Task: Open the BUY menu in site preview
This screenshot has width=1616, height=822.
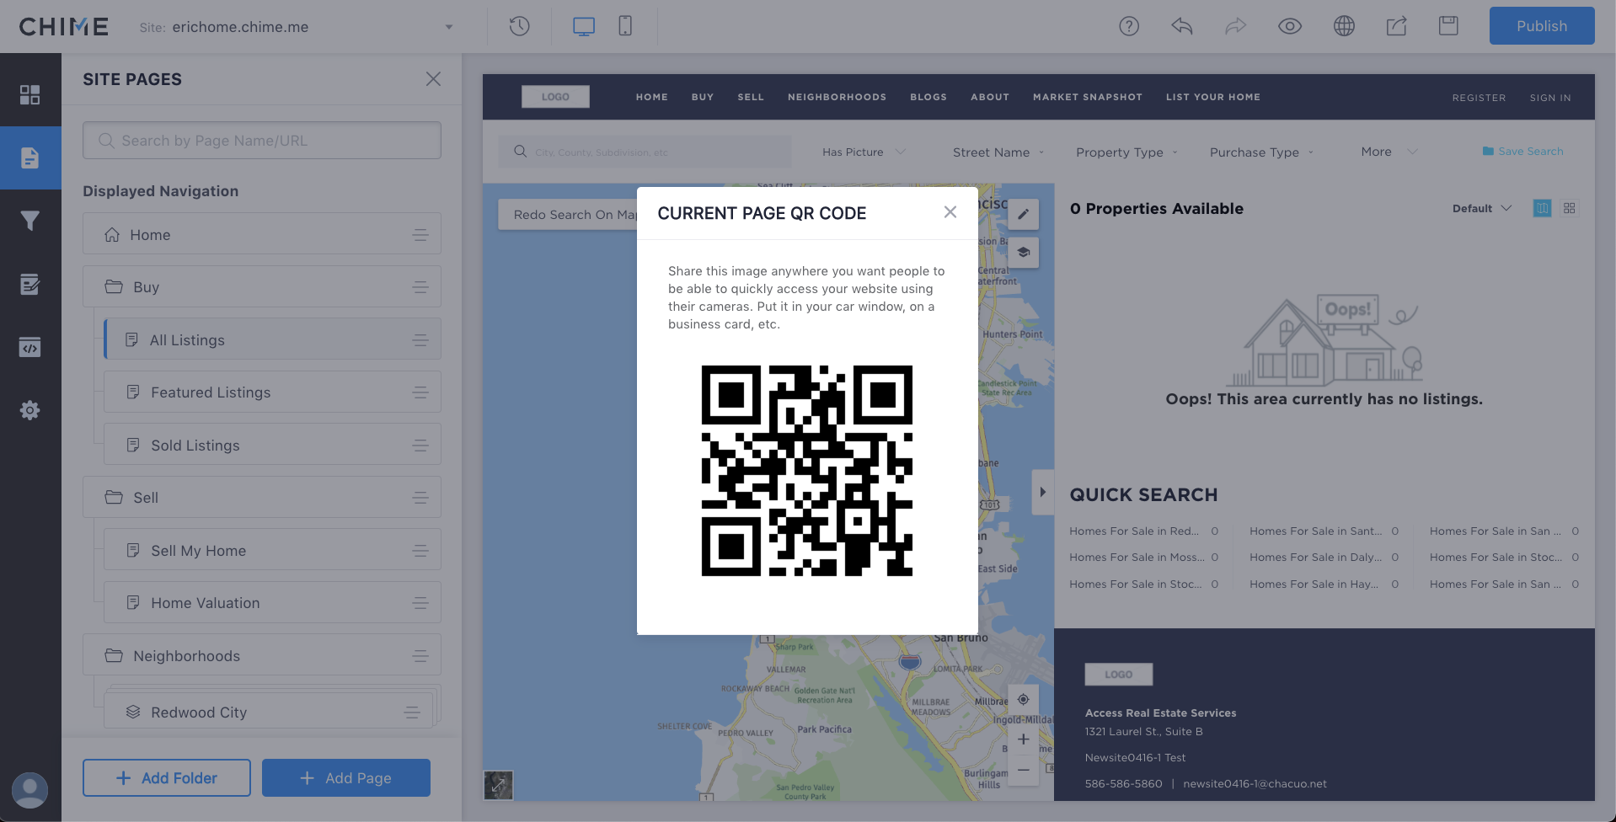Action: point(703,97)
